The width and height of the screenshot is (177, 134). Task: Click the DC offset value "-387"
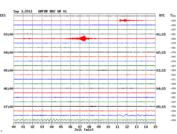[173, 30]
